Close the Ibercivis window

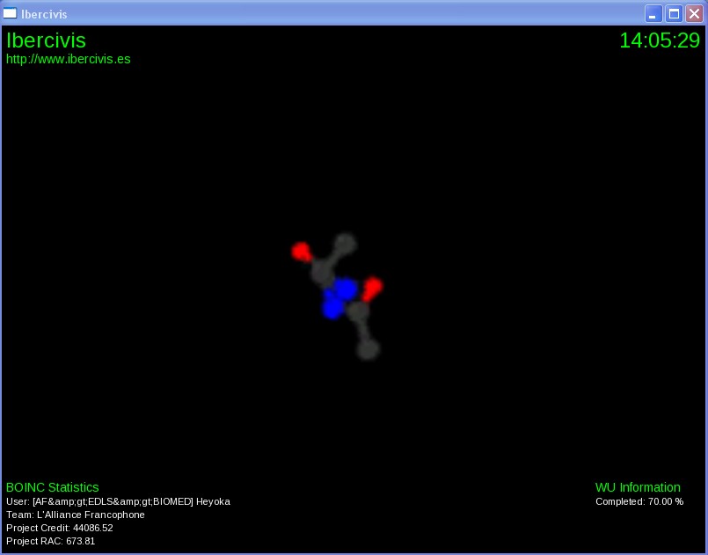pos(695,13)
